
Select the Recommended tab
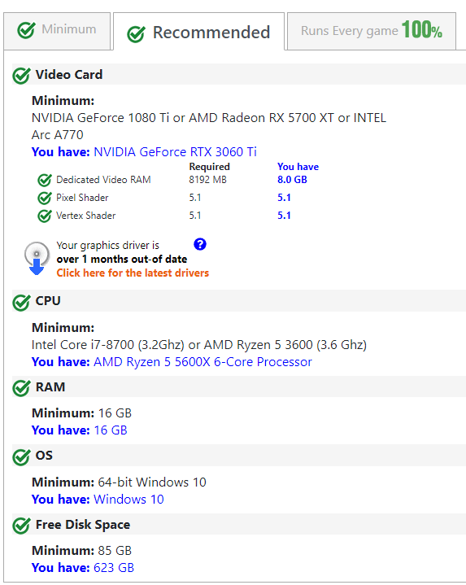click(198, 32)
